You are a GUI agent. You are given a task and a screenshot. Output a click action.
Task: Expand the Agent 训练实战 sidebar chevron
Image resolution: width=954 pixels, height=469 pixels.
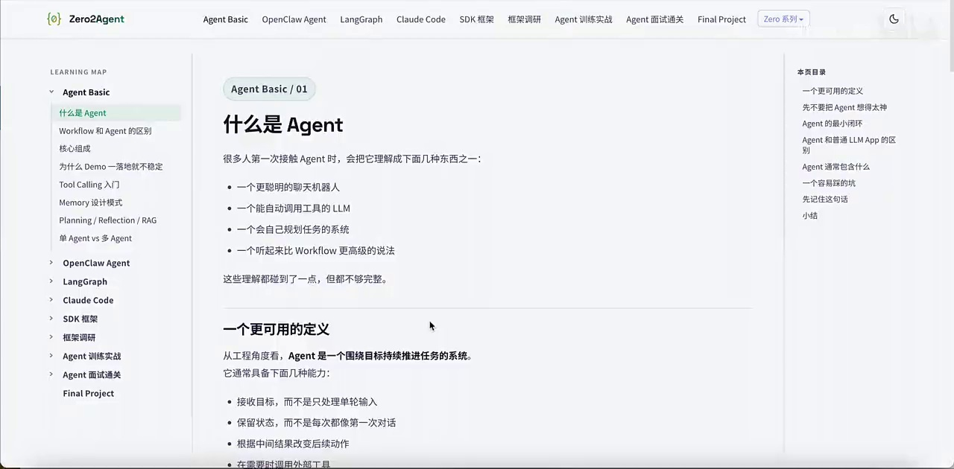[51, 356]
